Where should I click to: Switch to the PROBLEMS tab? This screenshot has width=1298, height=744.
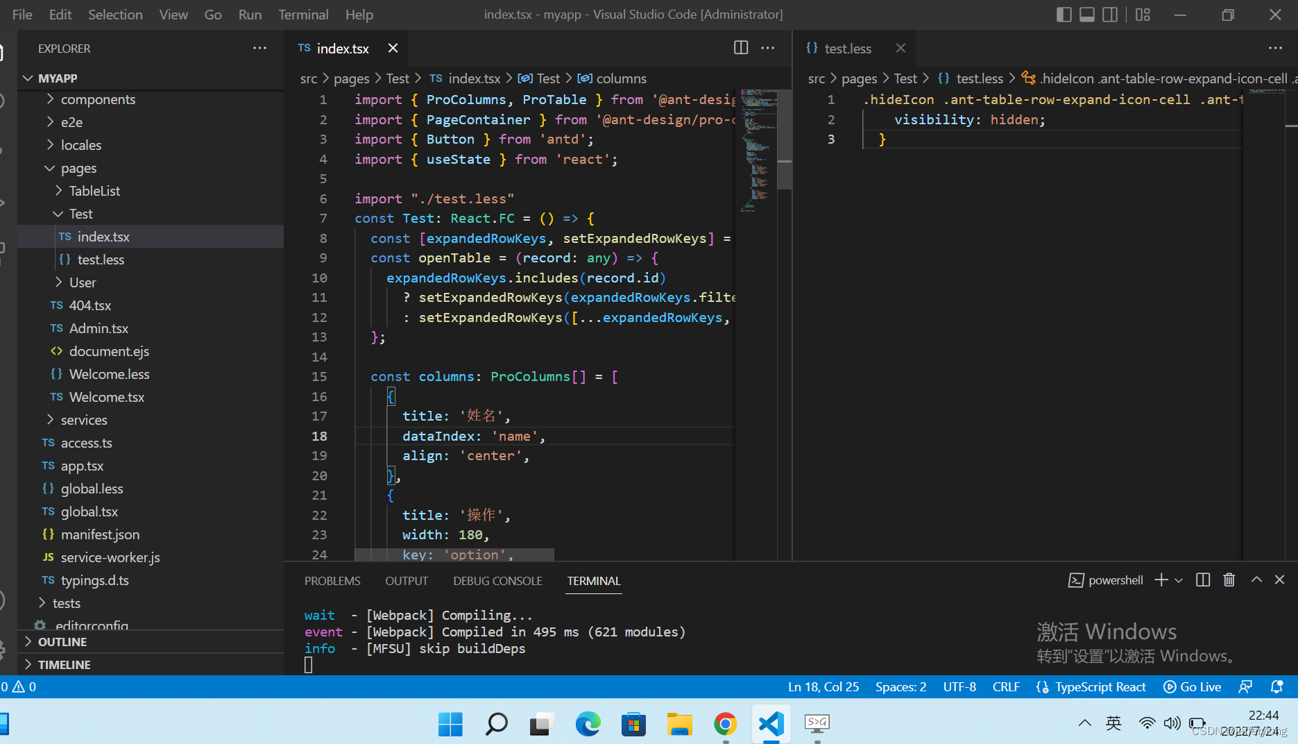coord(332,581)
